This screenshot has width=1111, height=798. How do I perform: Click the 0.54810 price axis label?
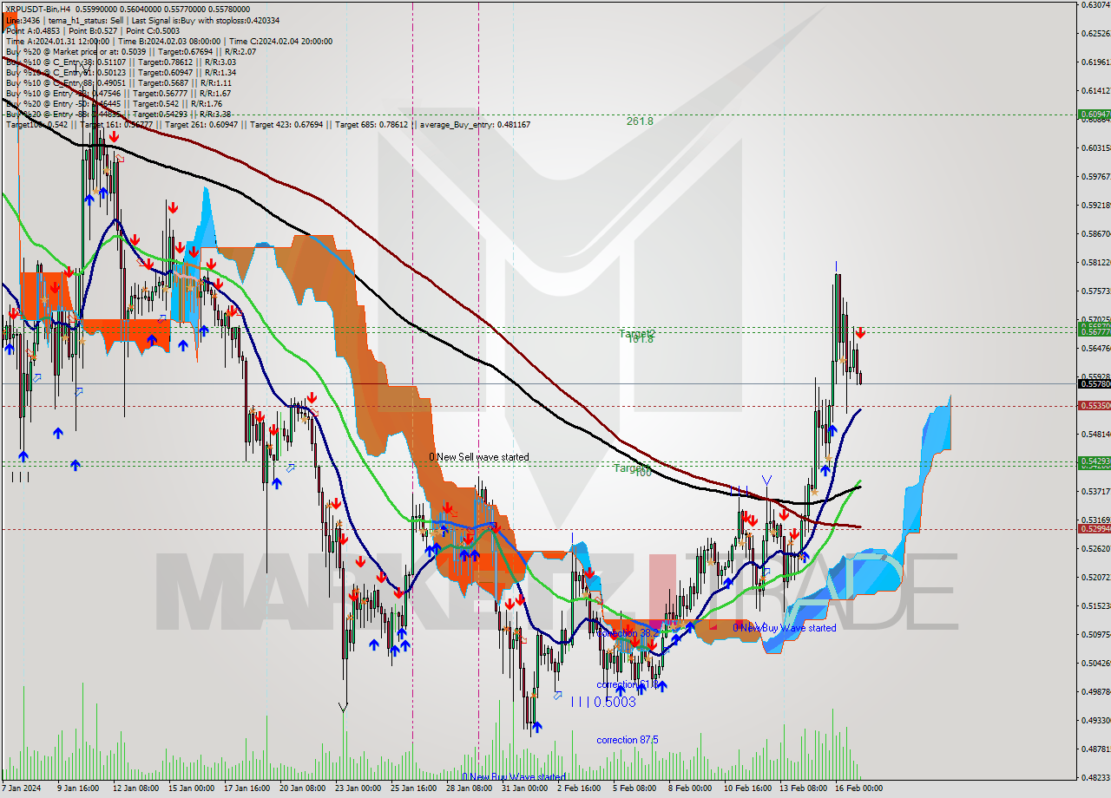pyautogui.click(x=1095, y=435)
